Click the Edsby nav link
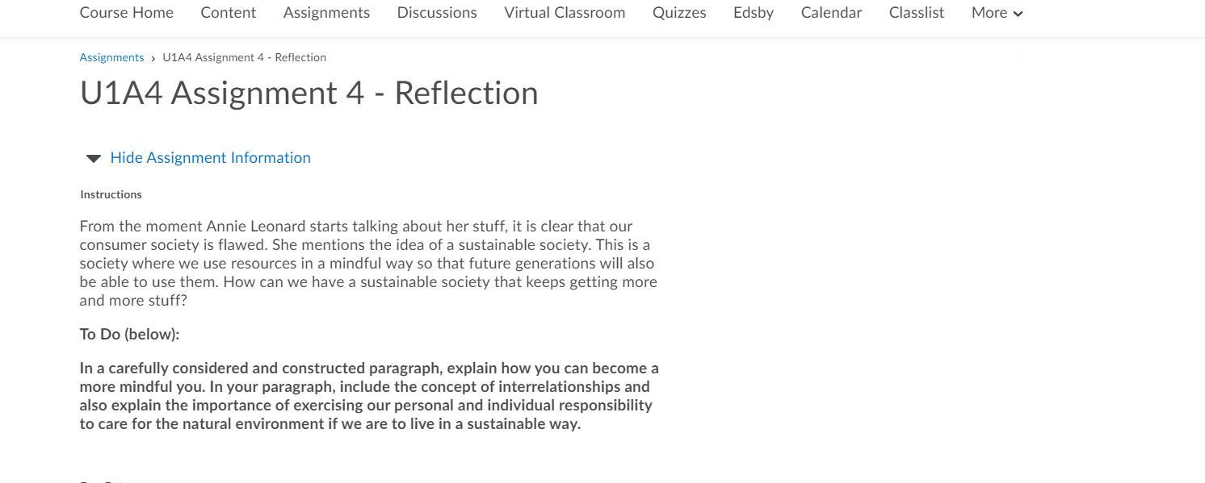 (754, 13)
